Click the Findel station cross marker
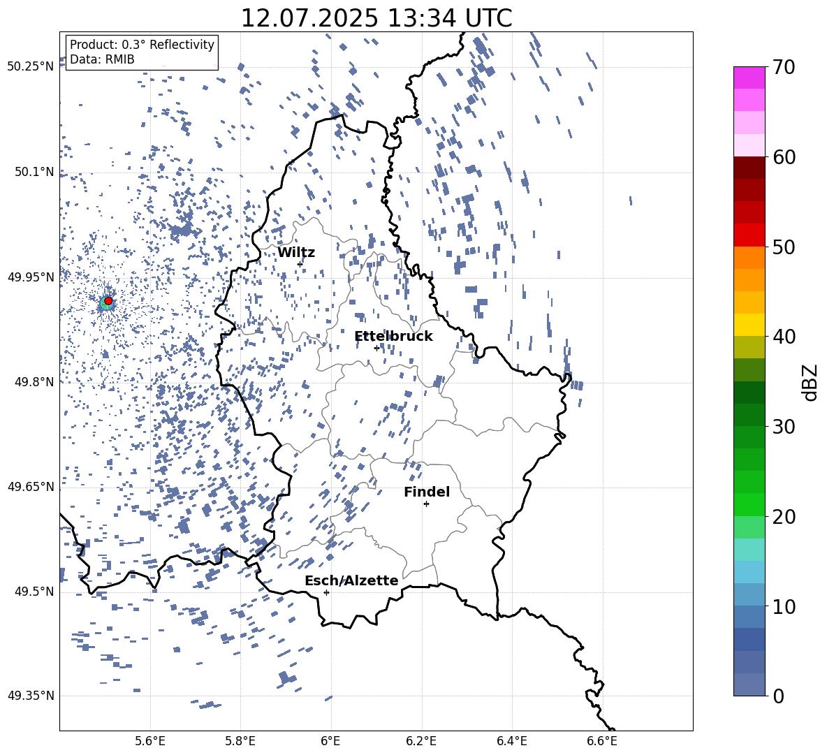827x755 pixels. tap(426, 504)
